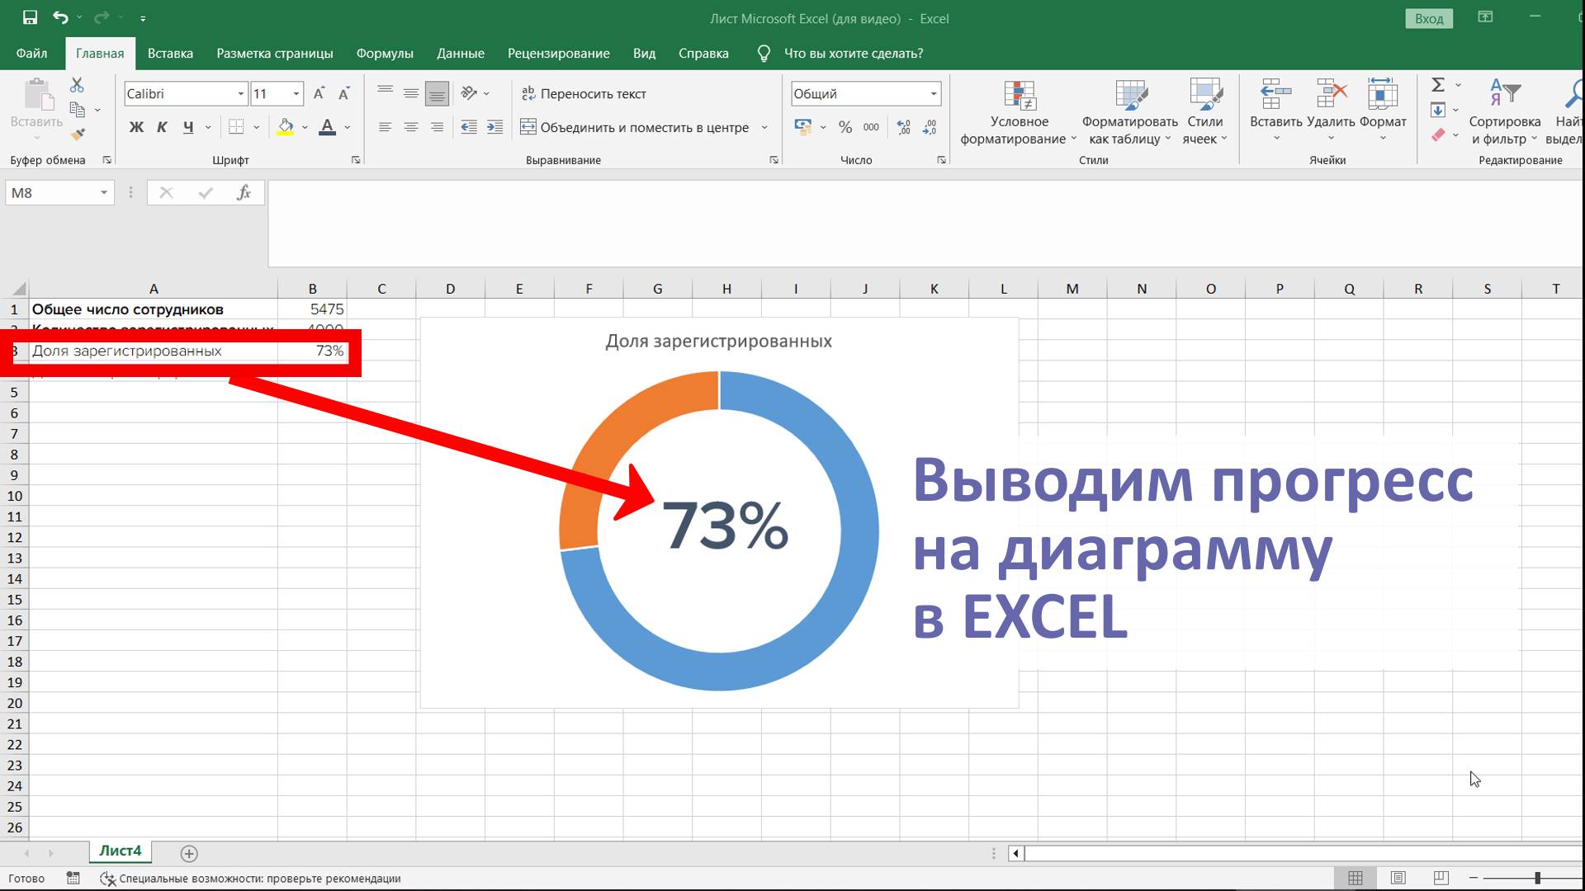Click the Save icon in quick access toolbar
This screenshot has width=1585, height=891.
click(x=30, y=16)
